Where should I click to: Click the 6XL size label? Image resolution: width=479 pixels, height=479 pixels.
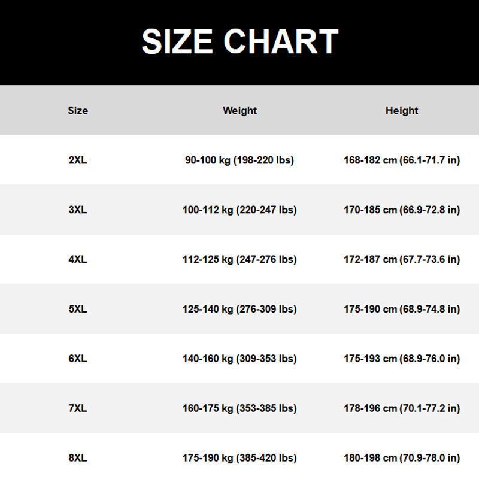click(x=78, y=359)
